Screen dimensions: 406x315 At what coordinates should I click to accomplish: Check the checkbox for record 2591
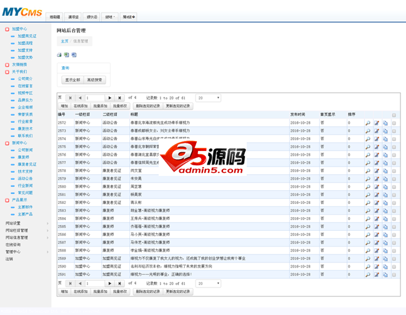(x=394, y=275)
